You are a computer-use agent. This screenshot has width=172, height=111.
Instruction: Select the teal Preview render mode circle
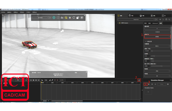[54, 18]
